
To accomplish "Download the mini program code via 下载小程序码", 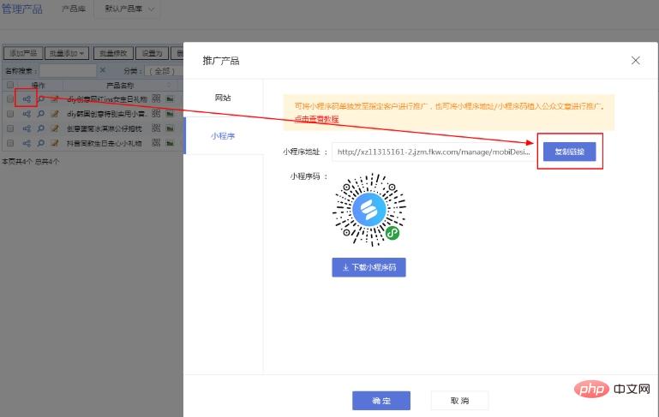I will click(x=368, y=267).
